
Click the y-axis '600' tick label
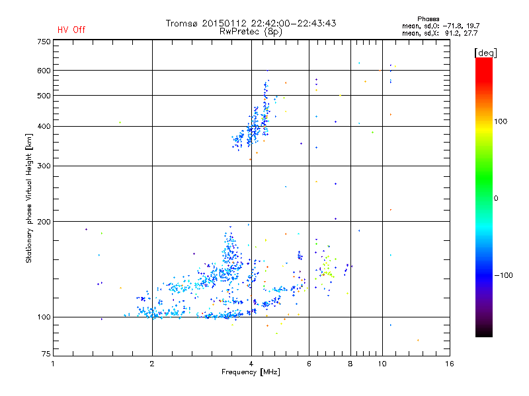point(44,71)
